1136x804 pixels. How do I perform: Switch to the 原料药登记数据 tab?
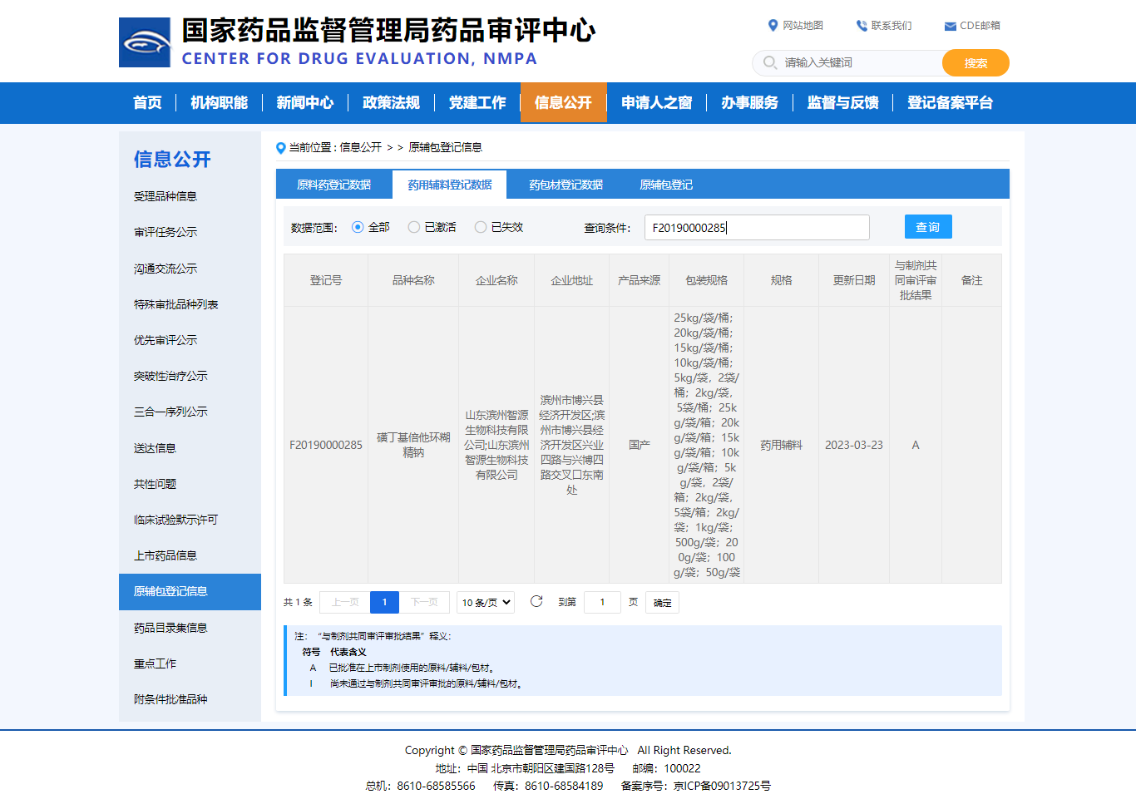point(334,185)
